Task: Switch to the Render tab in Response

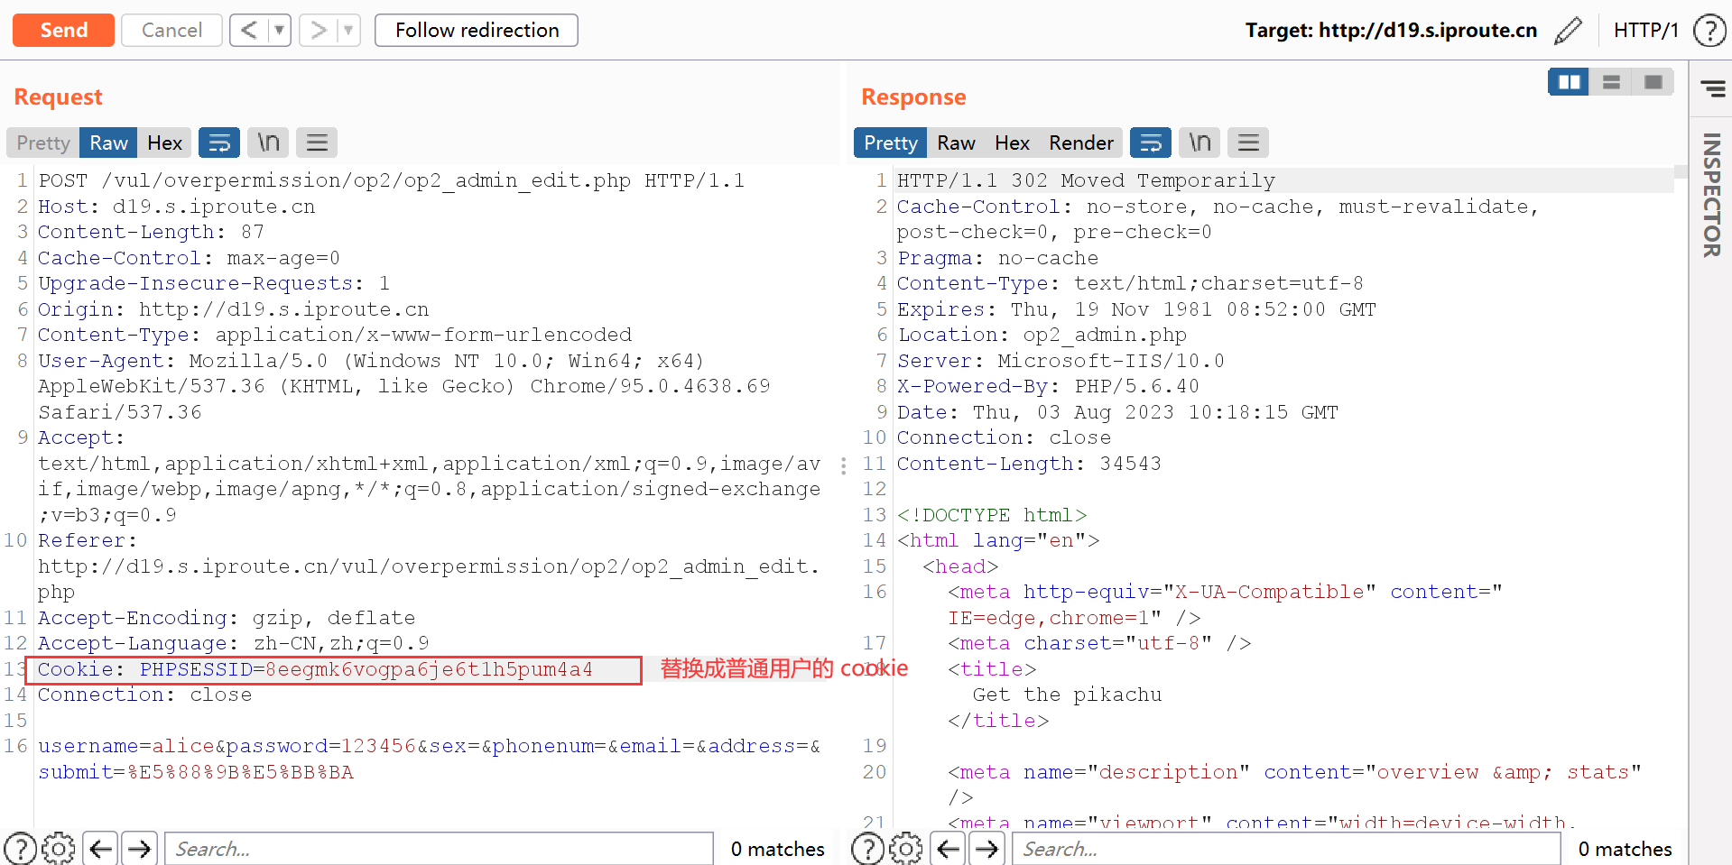Action: (x=1080, y=143)
